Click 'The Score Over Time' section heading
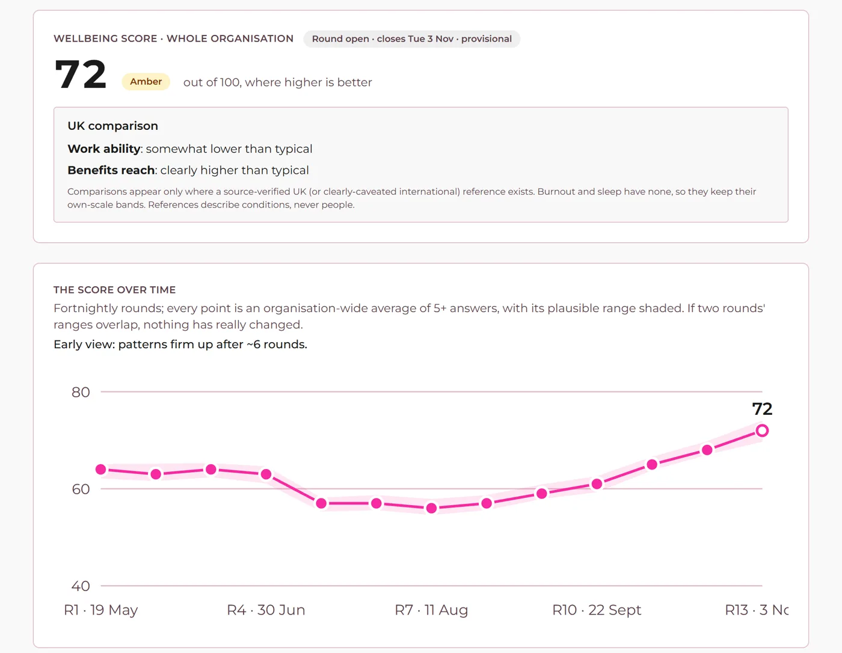 (115, 290)
